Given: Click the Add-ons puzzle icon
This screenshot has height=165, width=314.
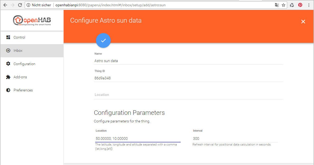Looking at the screenshot, I should [8, 77].
